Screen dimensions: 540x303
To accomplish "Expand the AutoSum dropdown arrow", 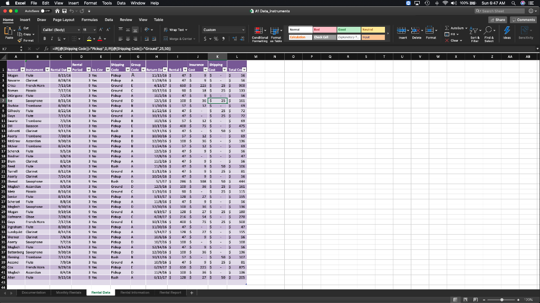I will click(x=466, y=28).
